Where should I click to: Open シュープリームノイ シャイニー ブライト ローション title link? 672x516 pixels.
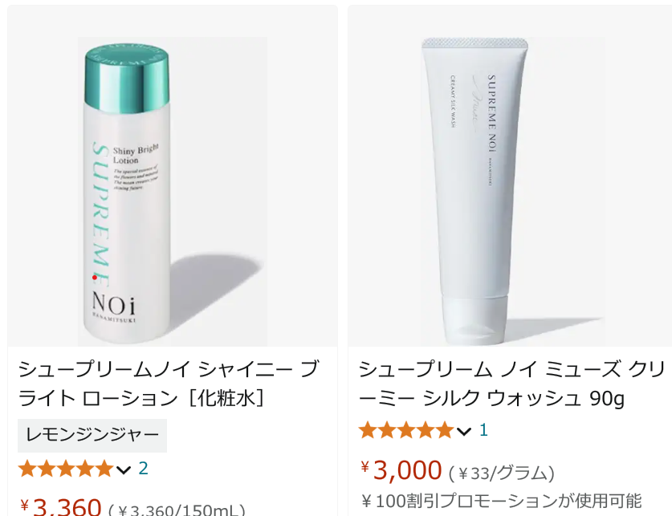(169, 384)
